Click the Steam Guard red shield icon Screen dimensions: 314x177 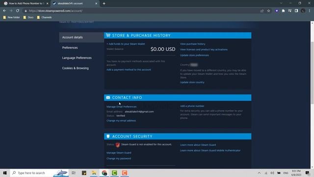tap(118, 145)
